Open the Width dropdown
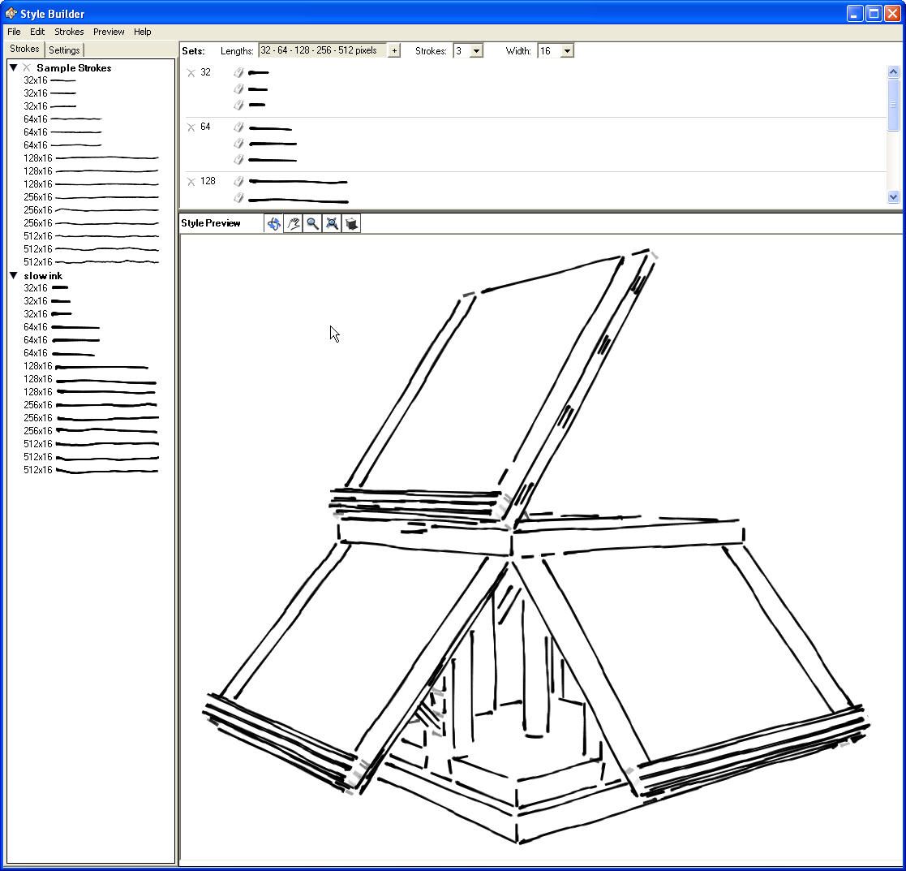 568,51
